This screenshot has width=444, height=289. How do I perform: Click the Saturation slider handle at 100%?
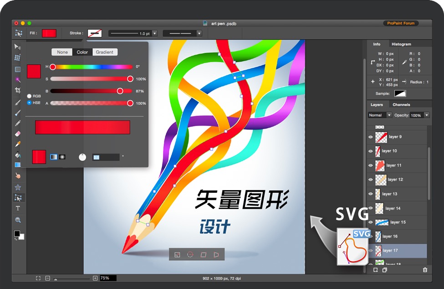pyautogui.click(x=130, y=79)
